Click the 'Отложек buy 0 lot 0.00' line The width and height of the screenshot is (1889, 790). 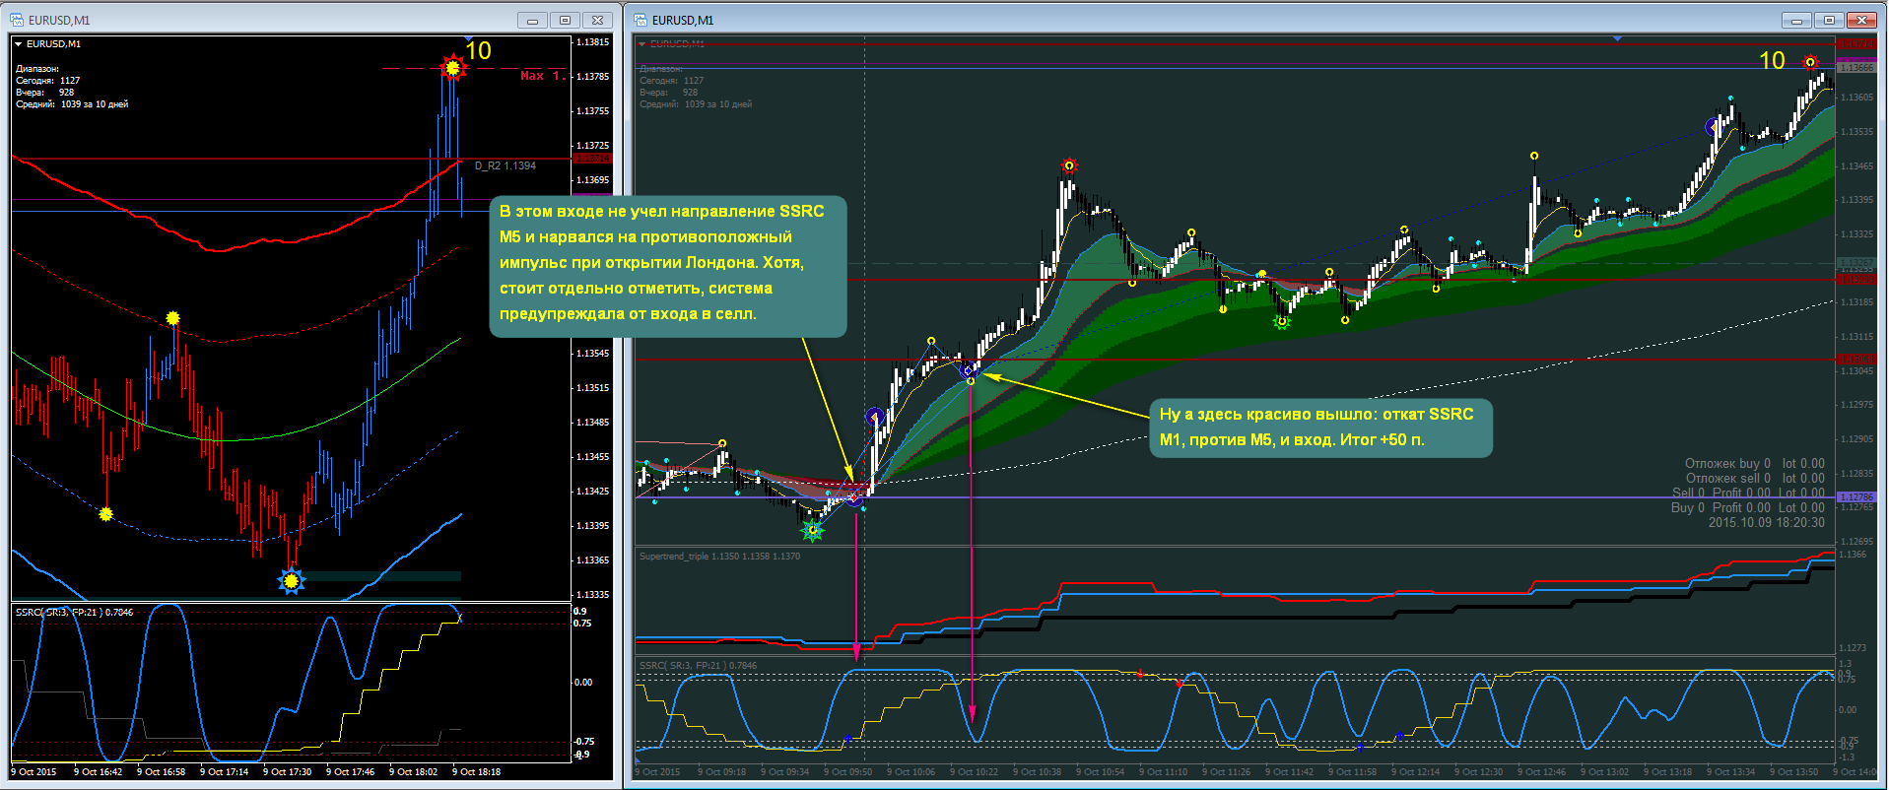pyautogui.click(x=1755, y=463)
